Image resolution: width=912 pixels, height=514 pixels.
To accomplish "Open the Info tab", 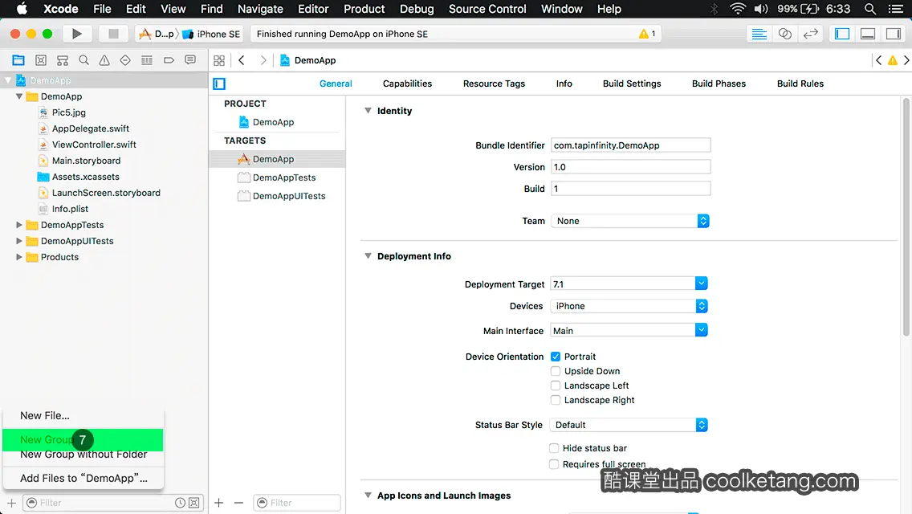I will 564,84.
